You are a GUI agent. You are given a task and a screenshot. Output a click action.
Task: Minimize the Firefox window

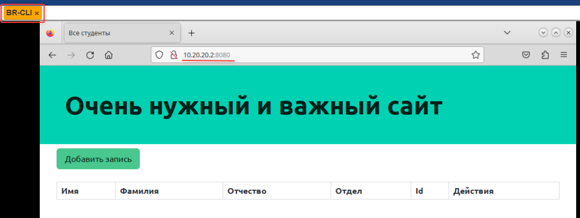[543, 33]
